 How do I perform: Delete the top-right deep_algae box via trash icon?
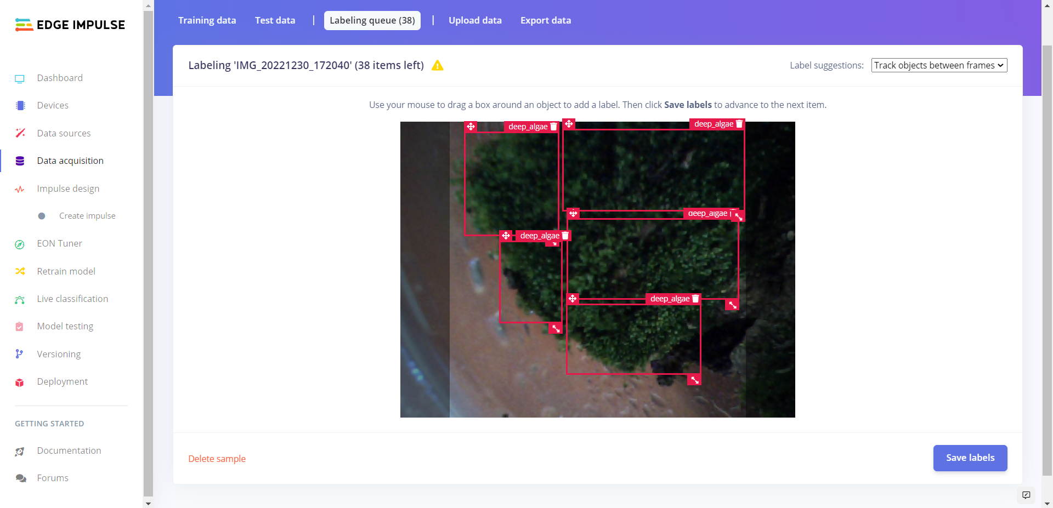tap(739, 124)
